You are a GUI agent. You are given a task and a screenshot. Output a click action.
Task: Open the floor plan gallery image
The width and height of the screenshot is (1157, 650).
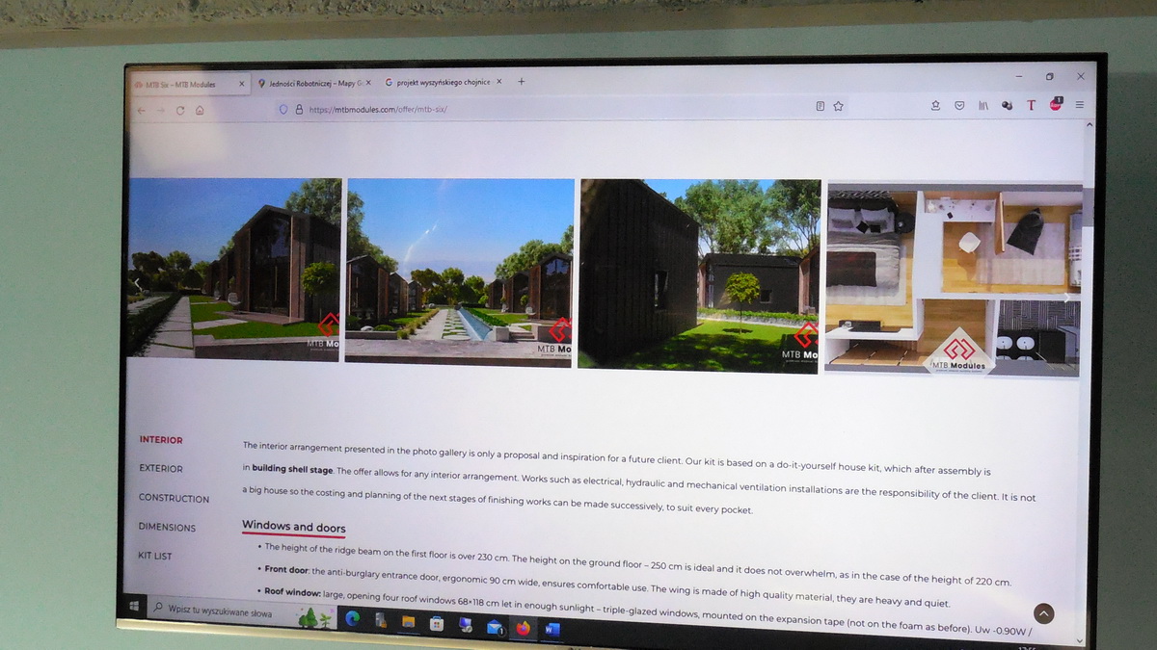[x=953, y=277]
